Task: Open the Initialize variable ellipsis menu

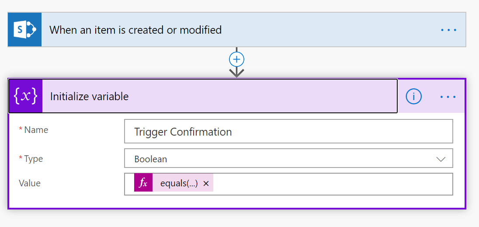Action: (x=448, y=97)
